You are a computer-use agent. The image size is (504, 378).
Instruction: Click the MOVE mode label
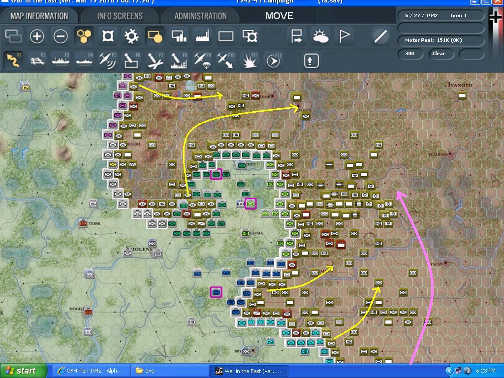280,16
